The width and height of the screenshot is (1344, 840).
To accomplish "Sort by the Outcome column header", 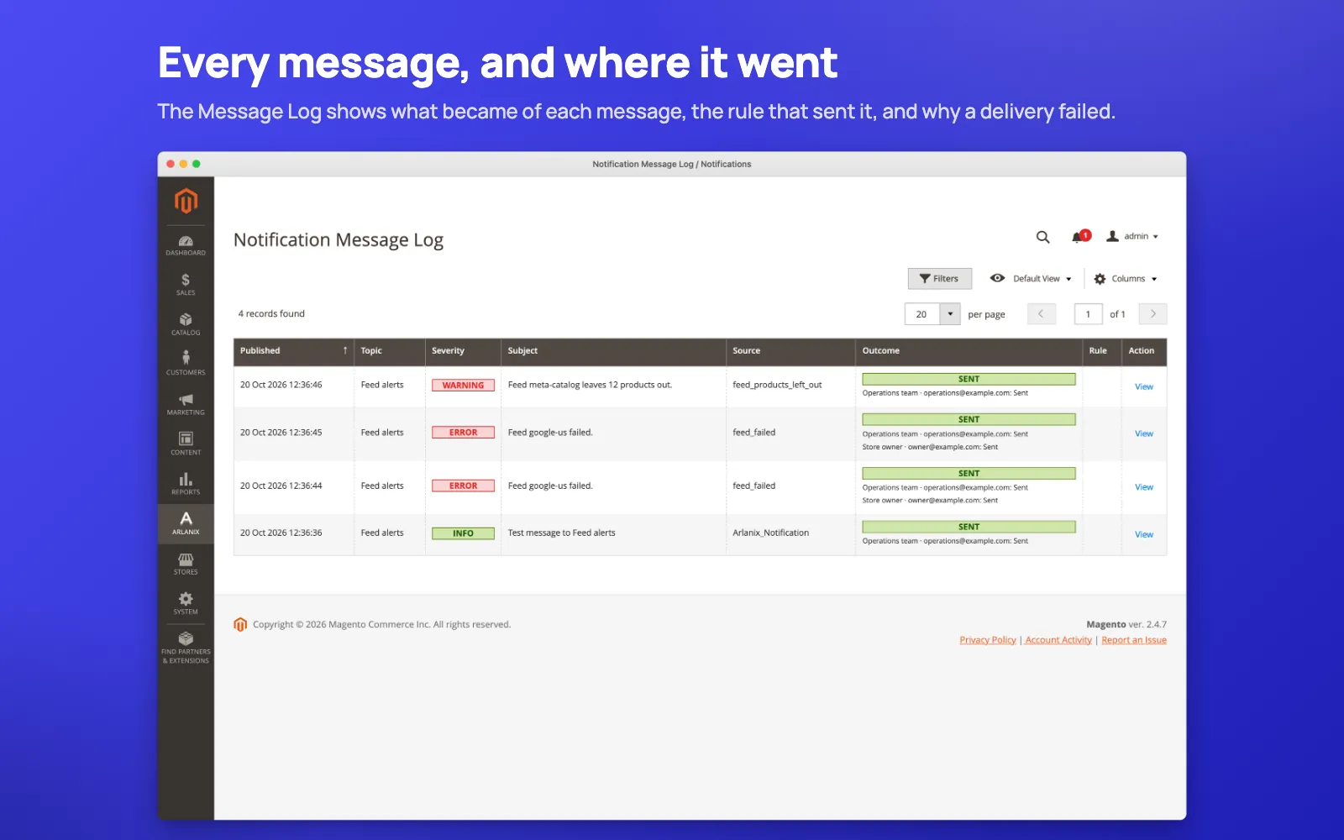I will pos(969,351).
